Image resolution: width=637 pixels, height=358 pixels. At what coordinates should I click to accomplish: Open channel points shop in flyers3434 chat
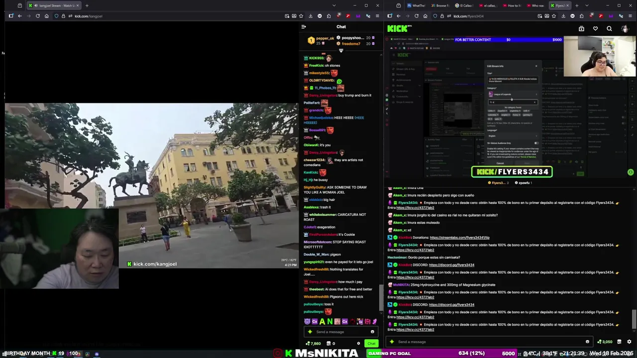[619, 342]
